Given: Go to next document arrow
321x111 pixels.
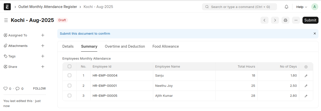Looking at the screenshot, I should click(275, 20).
